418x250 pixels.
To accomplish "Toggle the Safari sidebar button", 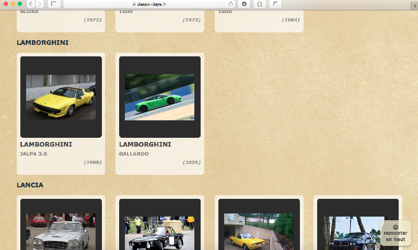I will click(x=54, y=4).
